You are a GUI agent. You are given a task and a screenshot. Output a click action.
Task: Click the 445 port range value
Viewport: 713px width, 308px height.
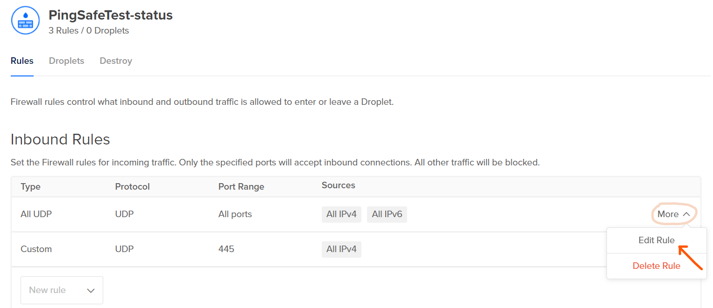(226, 249)
